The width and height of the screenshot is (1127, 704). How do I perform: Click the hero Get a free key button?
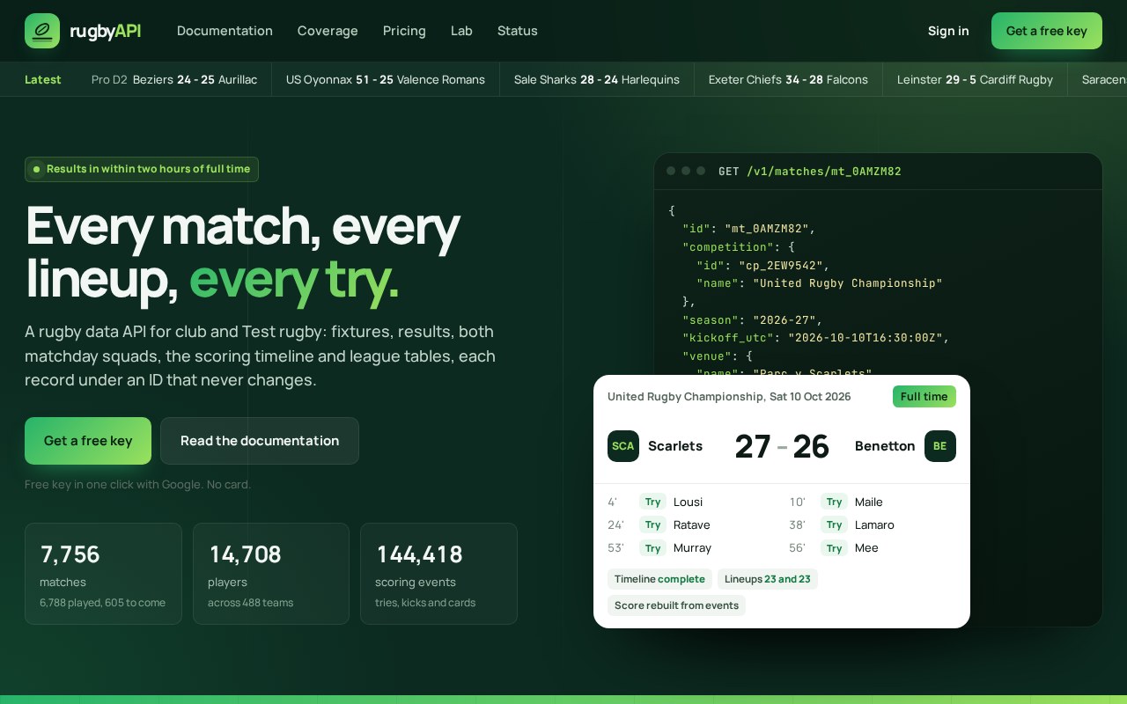point(88,441)
